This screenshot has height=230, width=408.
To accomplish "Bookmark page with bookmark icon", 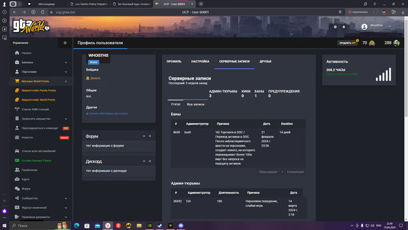I will click(x=340, y=12).
